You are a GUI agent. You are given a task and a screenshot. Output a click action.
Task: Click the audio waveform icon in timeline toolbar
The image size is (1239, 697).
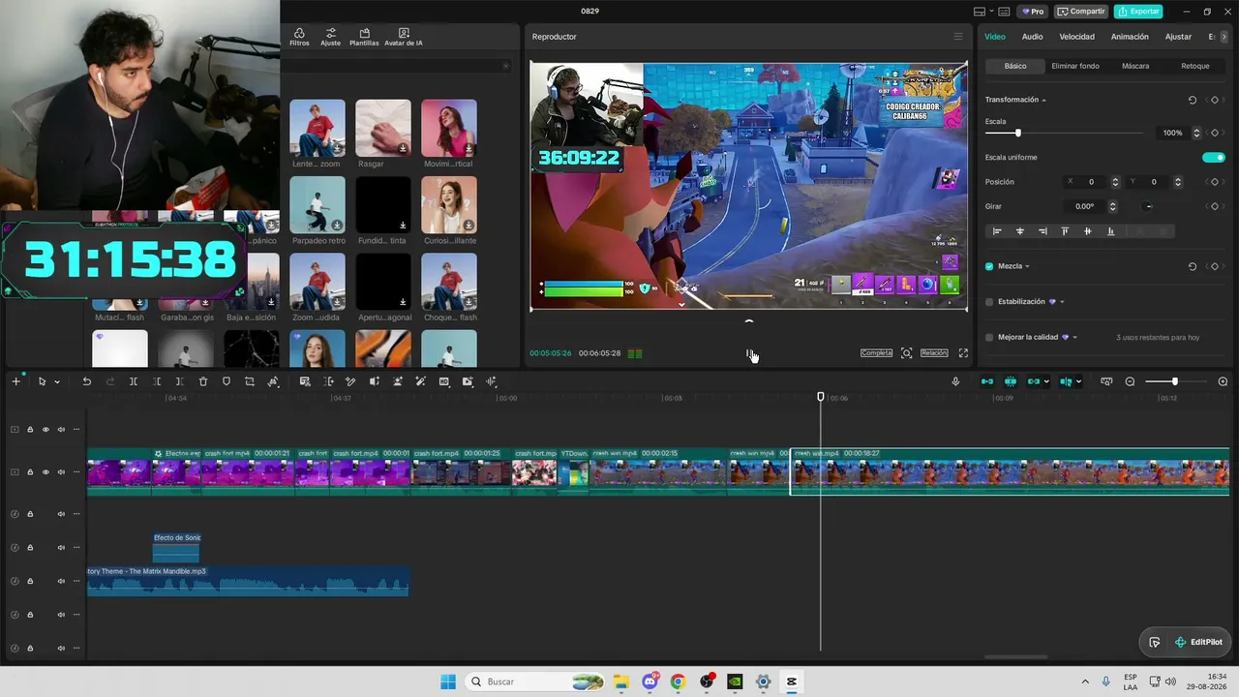tap(491, 381)
